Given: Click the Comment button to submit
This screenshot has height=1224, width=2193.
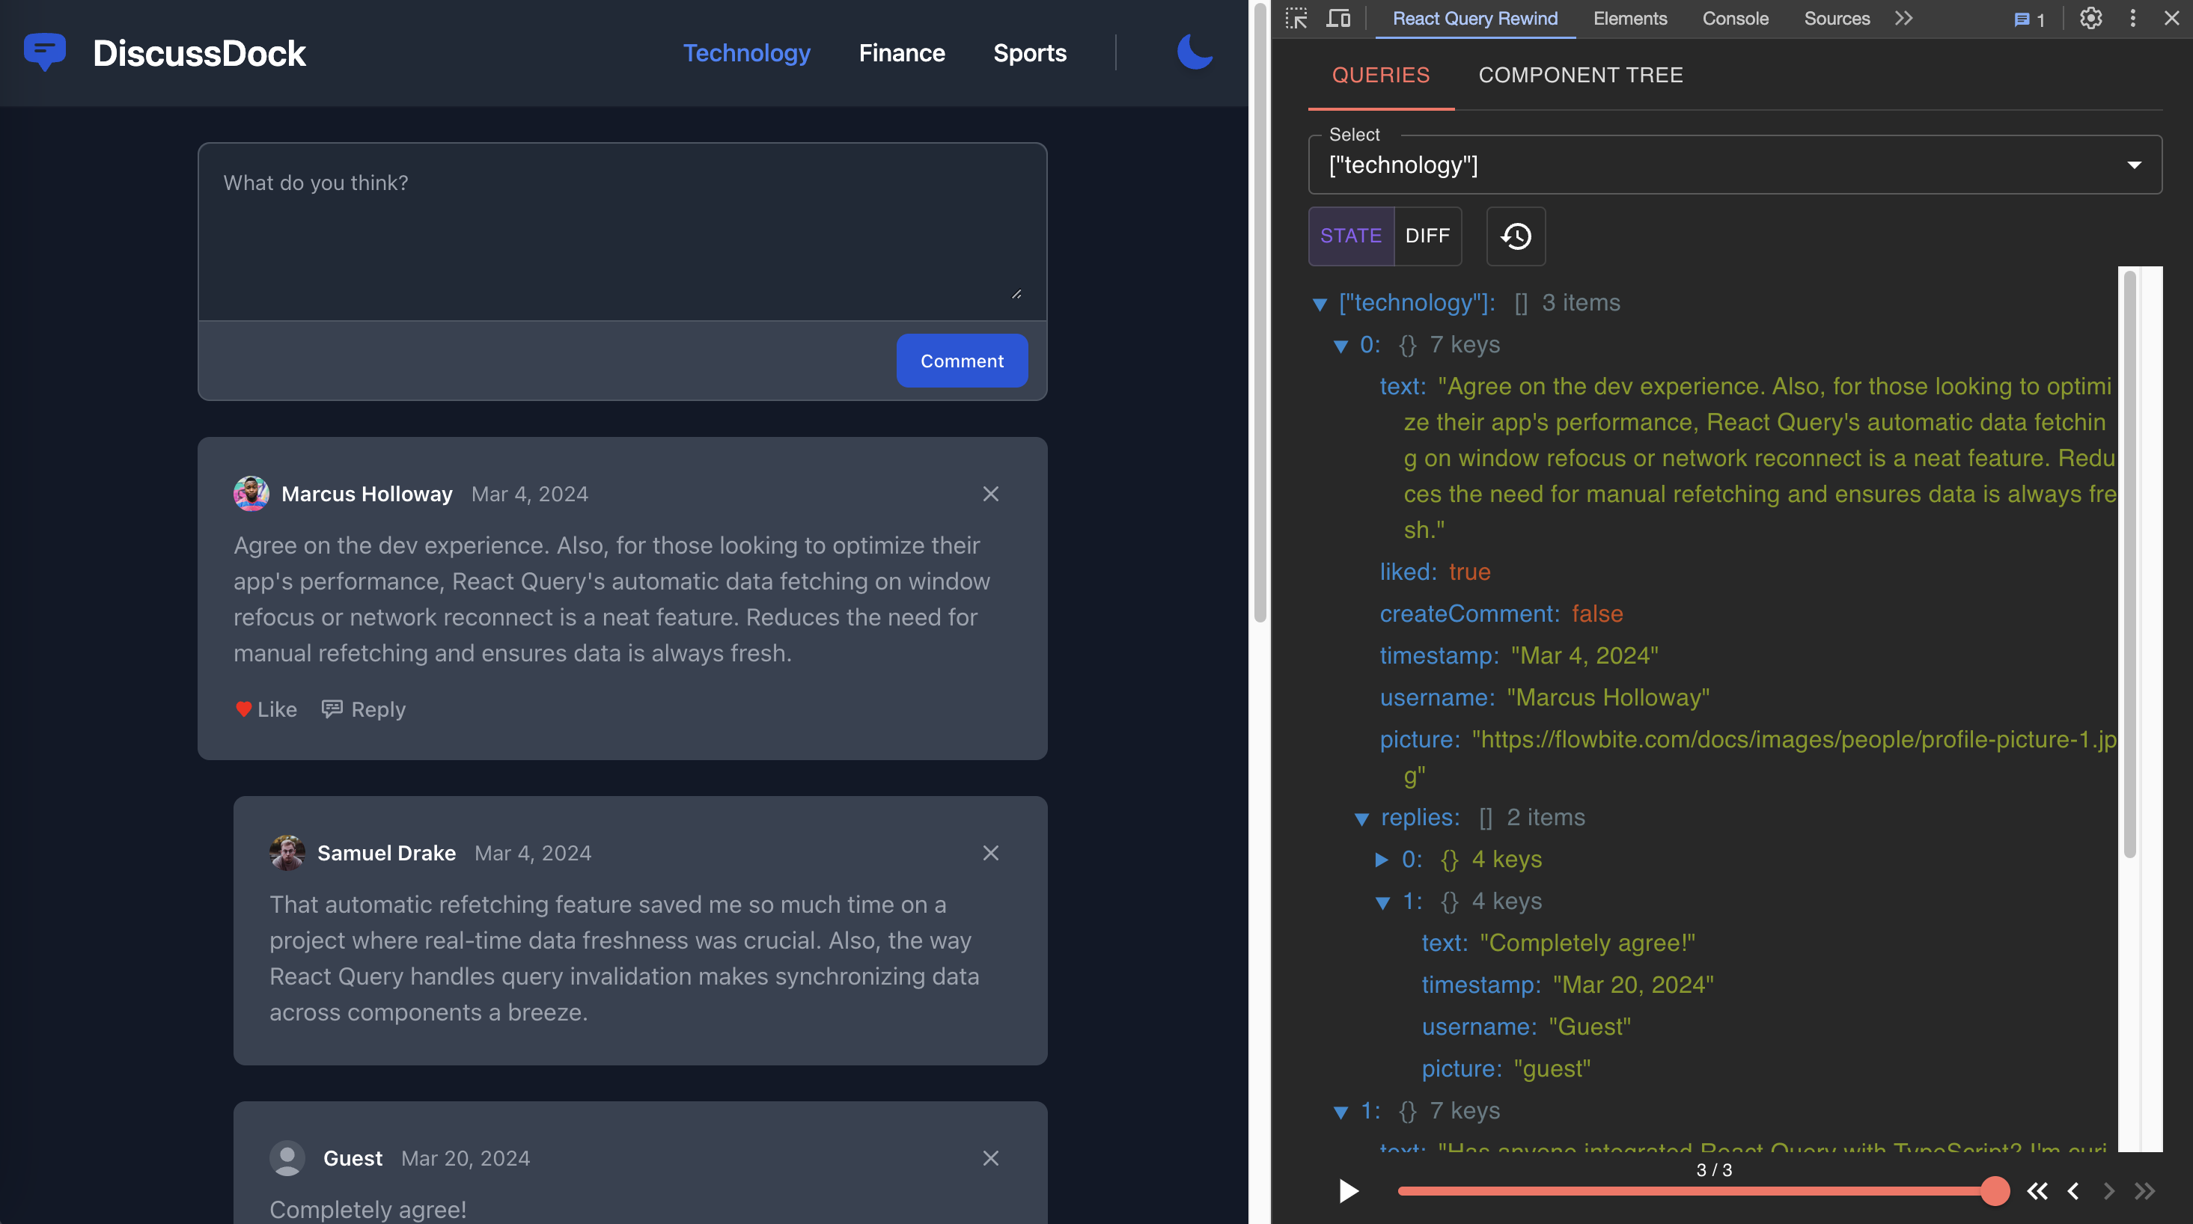Looking at the screenshot, I should (x=963, y=360).
